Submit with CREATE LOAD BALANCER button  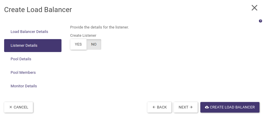coord(230,107)
